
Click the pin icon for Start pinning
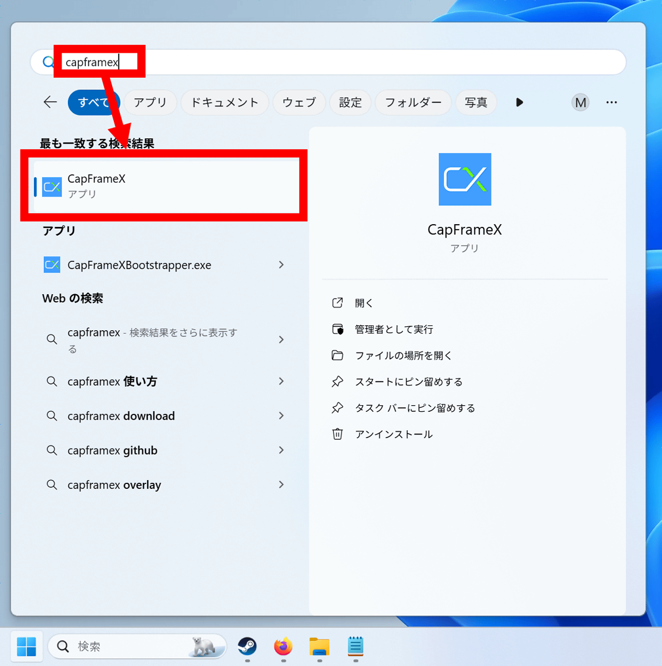coord(337,381)
